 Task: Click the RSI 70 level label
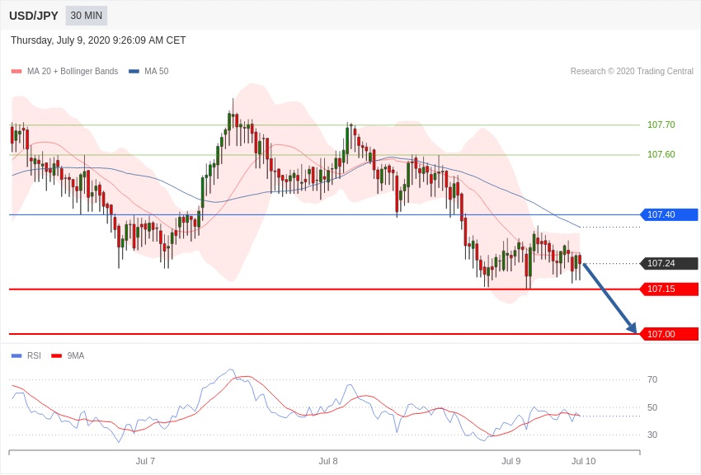pyautogui.click(x=652, y=380)
